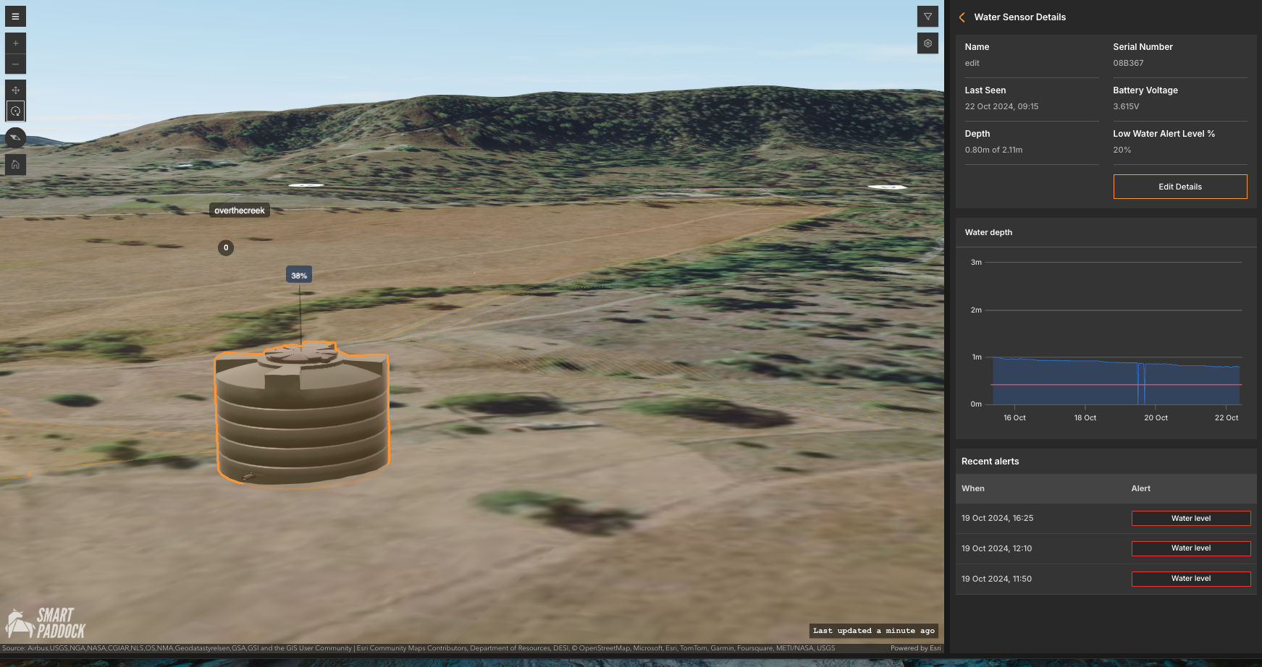Open the 19 Oct 12:10 Water level alert
Image resolution: width=1262 pixels, height=667 pixels.
(1190, 548)
